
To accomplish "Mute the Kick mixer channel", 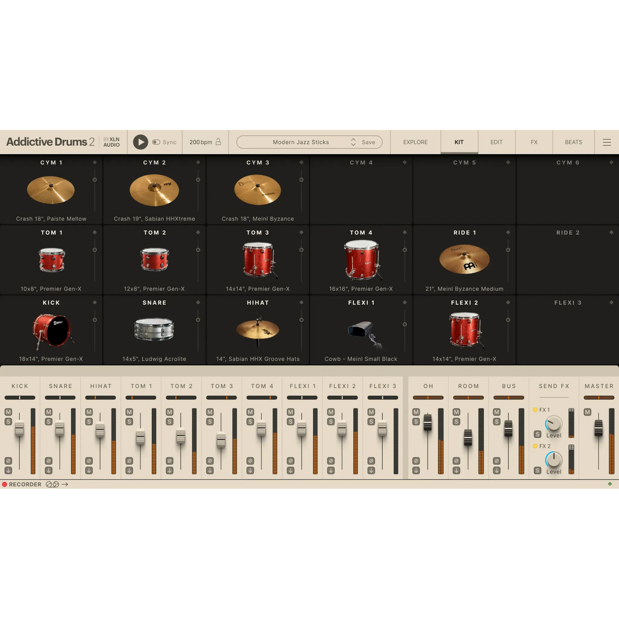I will (7, 412).
